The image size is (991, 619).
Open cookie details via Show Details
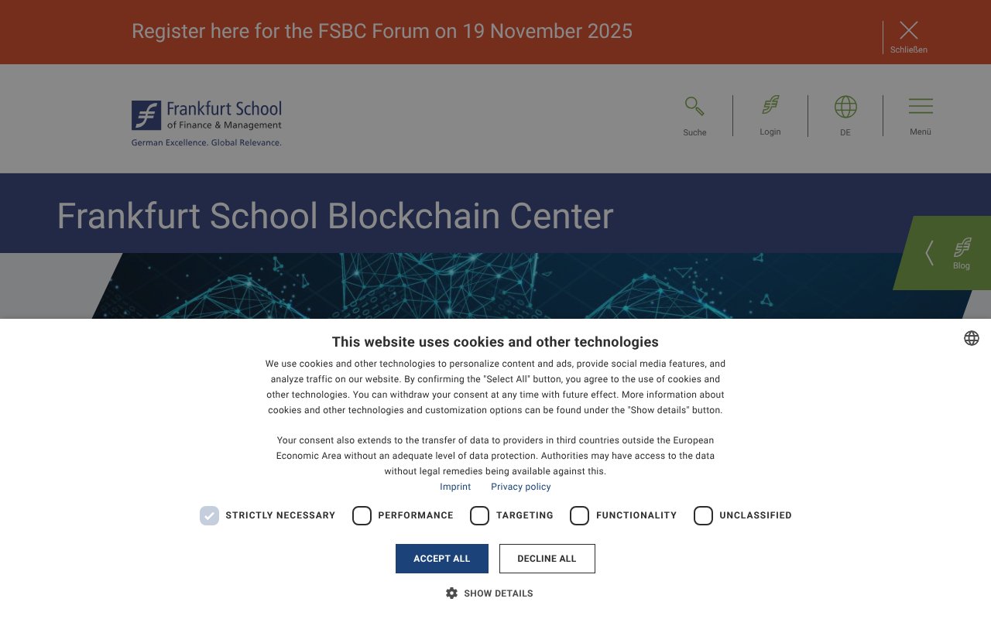click(x=498, y=593)
